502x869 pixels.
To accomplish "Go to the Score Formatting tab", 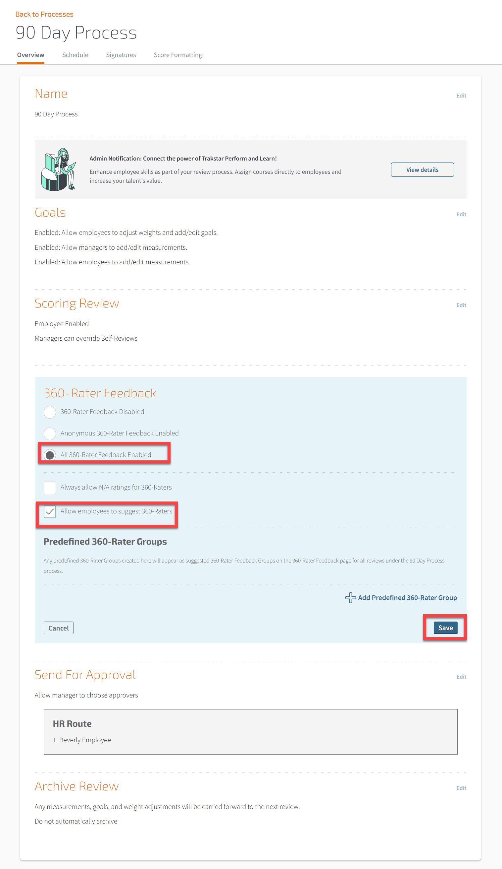I will (178, 55).
